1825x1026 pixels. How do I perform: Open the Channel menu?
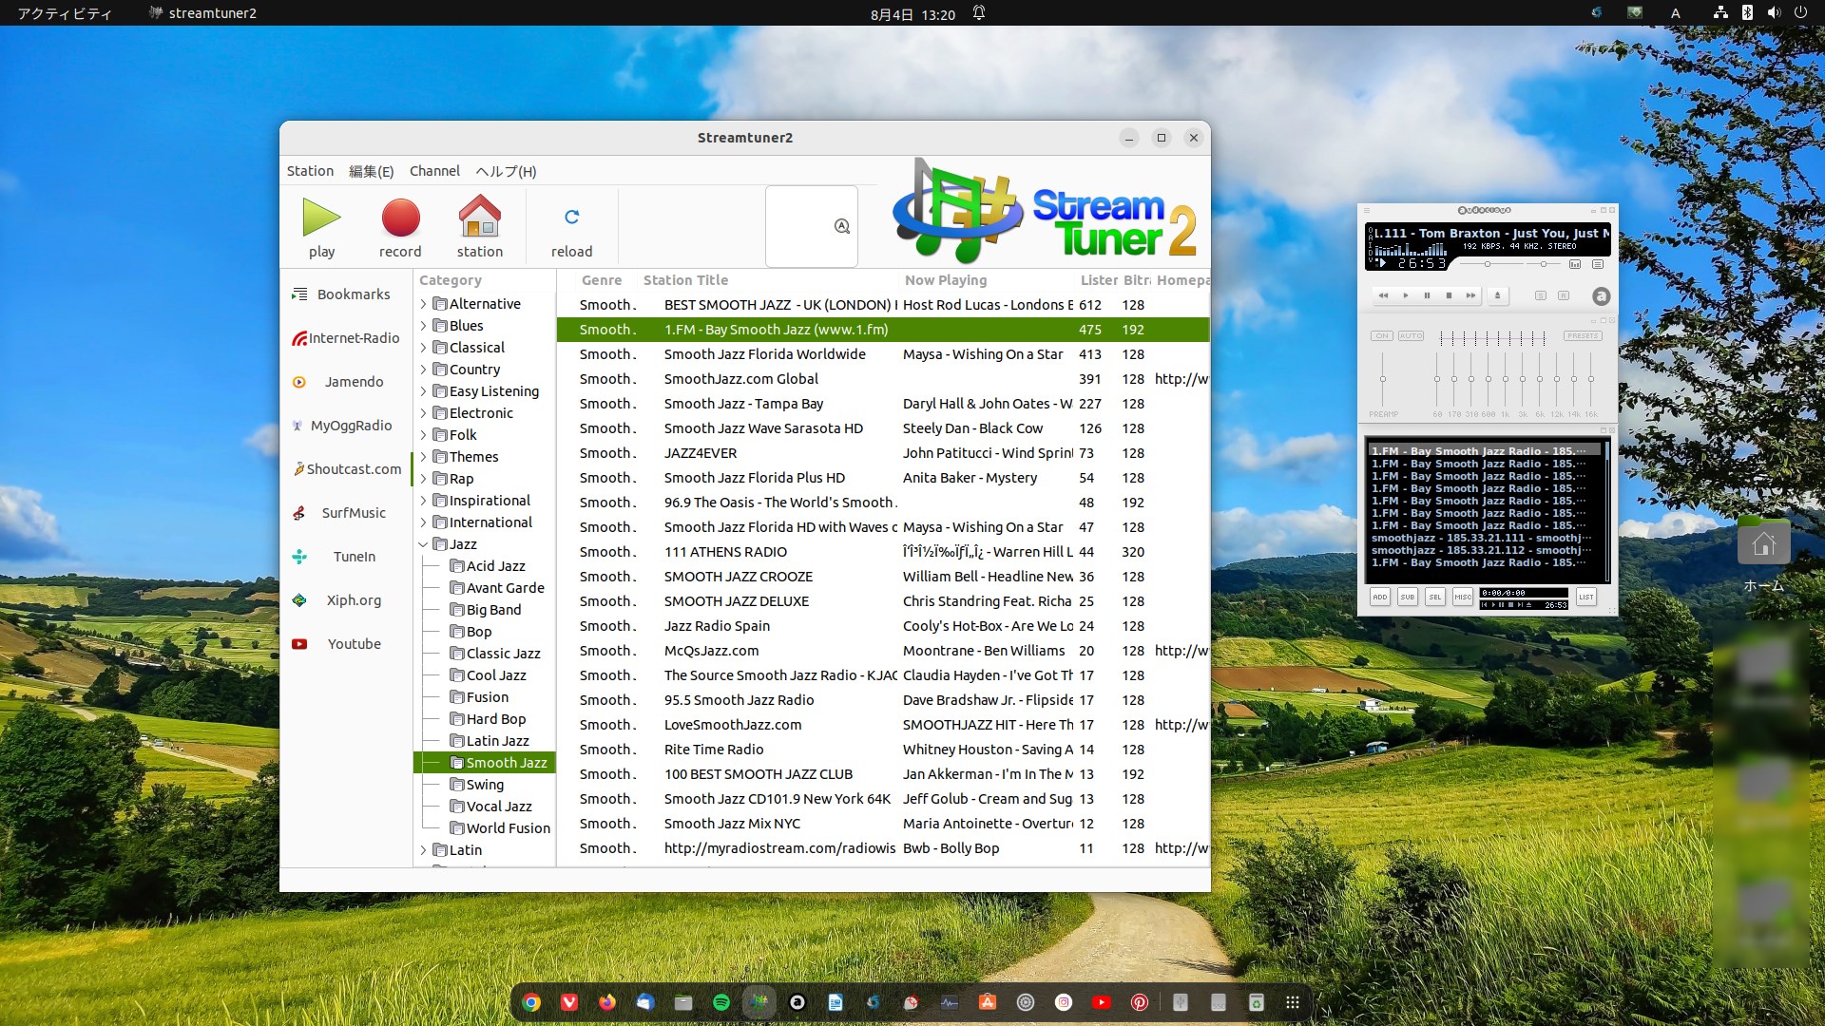pyautogui.click(x=434, y=171)
